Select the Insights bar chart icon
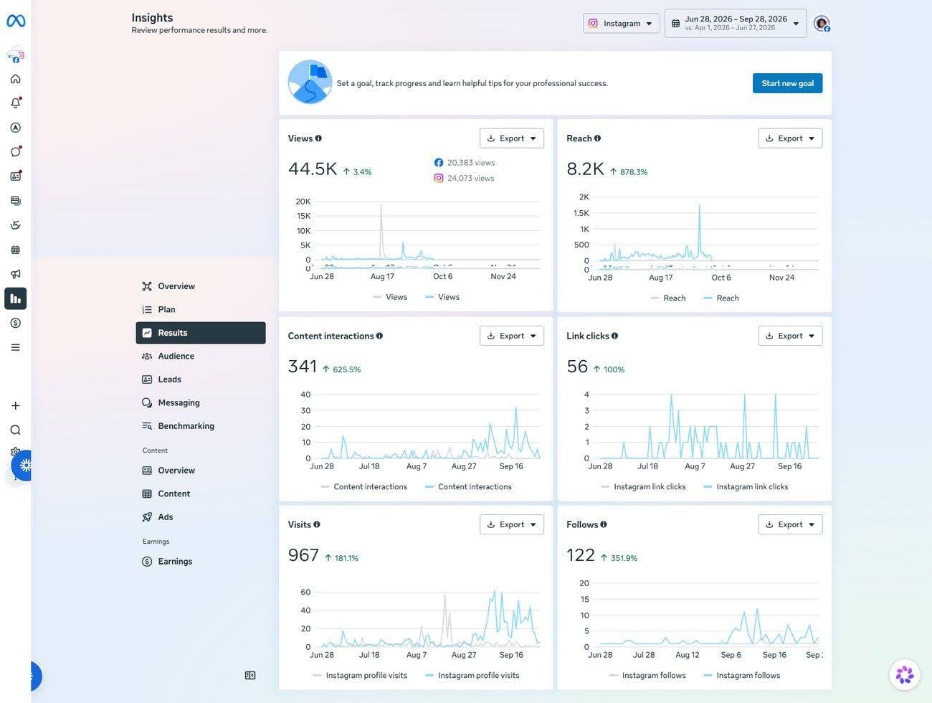Screen dimensions: 932x703 pos(16,298)
